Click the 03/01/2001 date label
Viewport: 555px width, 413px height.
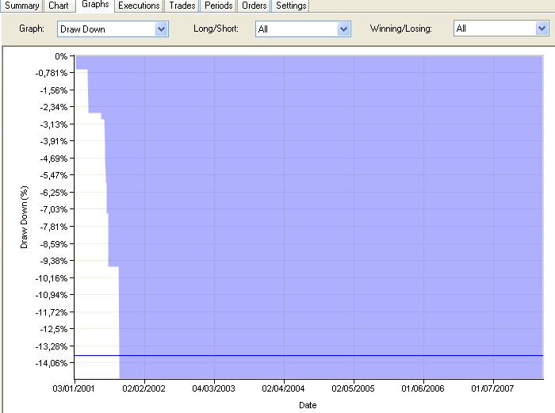(x=74, y=388)
